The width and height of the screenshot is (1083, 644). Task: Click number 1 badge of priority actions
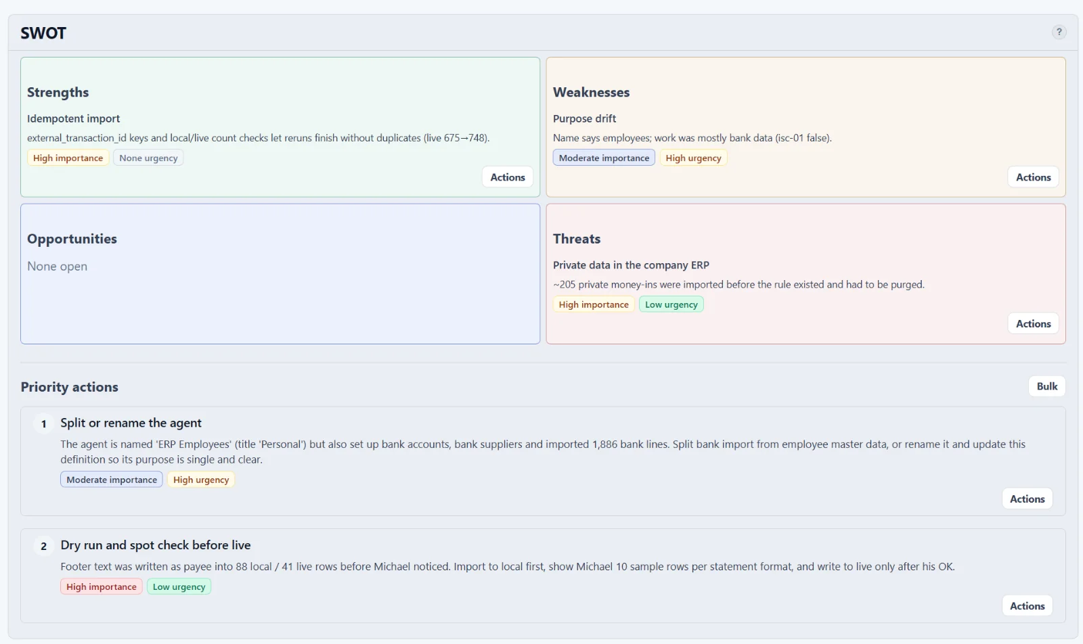coord(43,423)
